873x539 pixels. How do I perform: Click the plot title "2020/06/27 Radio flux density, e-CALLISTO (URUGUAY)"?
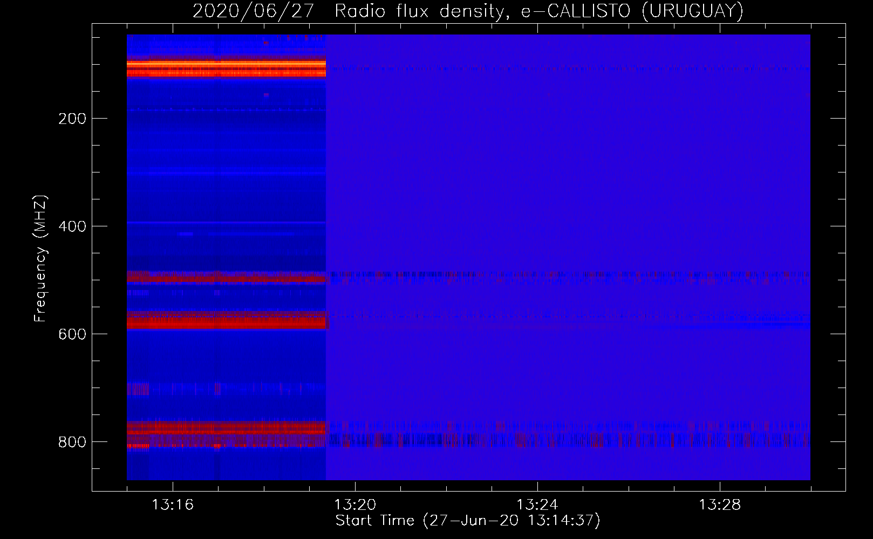(468, 11)
